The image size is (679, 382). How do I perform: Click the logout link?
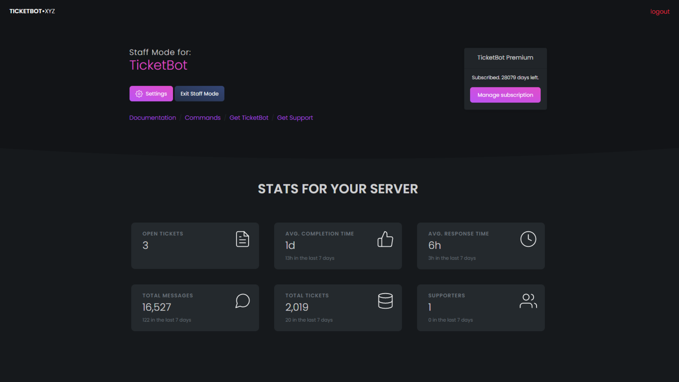tap(660, 12)
